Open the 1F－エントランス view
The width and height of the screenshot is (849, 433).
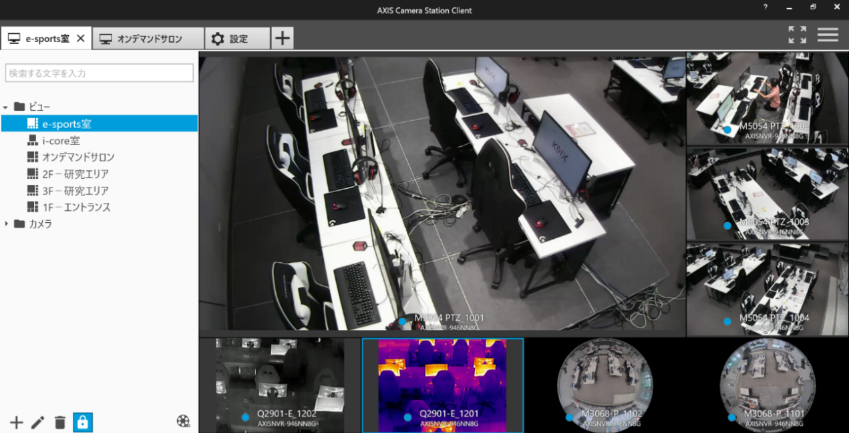click(76, 207)
